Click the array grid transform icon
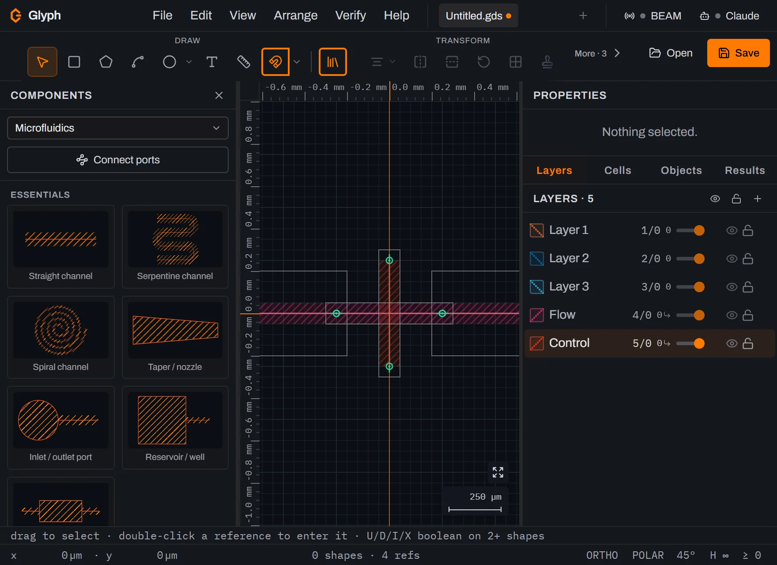Screen dimensions: 777x565 (x=516, y=62)
